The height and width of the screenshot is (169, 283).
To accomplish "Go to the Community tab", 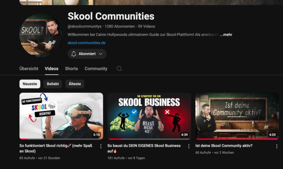I will tap(96, 69).
